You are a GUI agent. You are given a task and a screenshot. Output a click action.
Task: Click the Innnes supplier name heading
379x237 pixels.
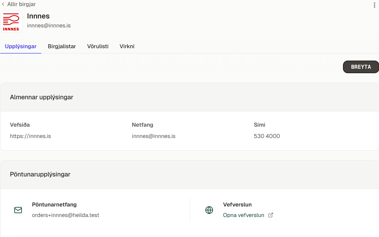click(38, 16)
